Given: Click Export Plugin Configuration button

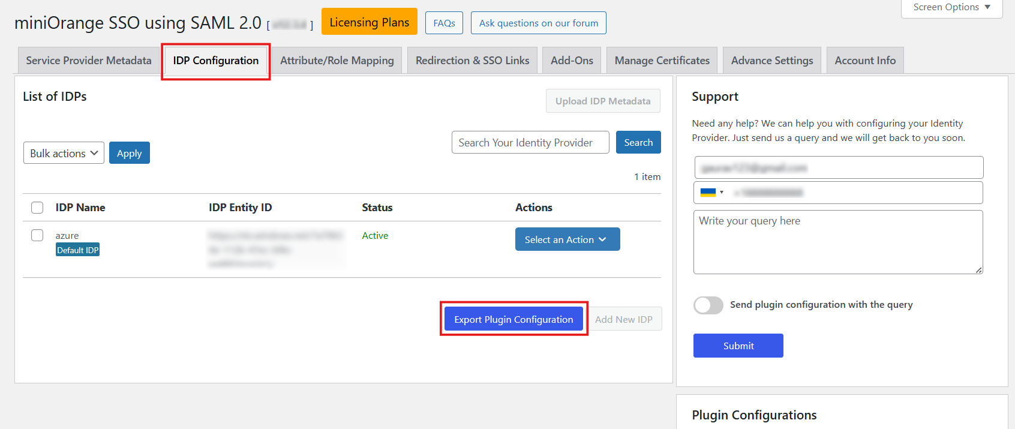Looking at the screenshot, I should click(x=513, y=319).
